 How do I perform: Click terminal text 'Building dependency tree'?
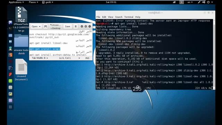113,30
